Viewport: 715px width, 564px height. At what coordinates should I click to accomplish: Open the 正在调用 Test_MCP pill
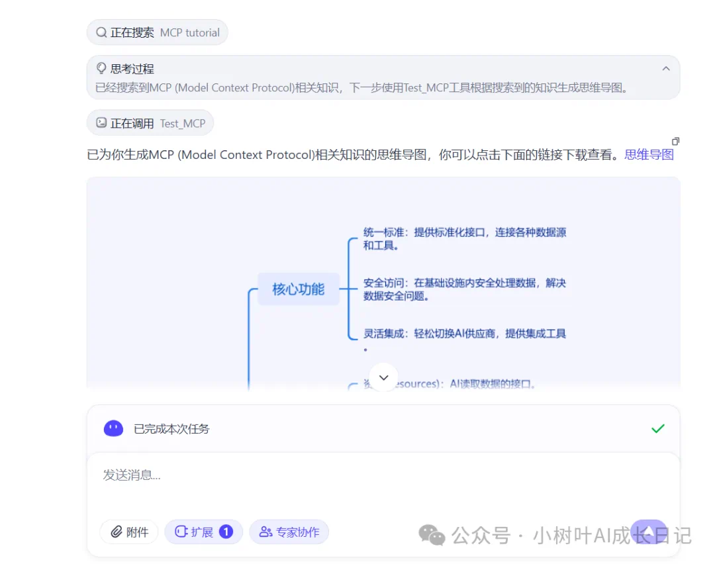[x=150, y=123]
